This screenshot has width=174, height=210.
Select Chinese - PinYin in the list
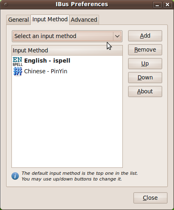[67, 71]
